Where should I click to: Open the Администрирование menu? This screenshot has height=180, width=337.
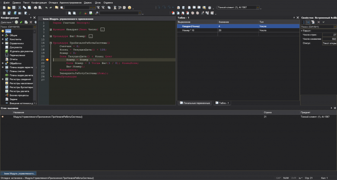coord(70,3)
